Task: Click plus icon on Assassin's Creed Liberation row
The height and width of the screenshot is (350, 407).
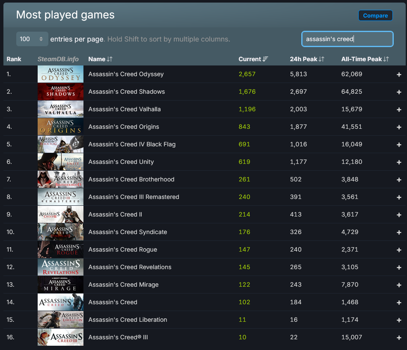Action: pyautogui.click(x=399, y=320)
